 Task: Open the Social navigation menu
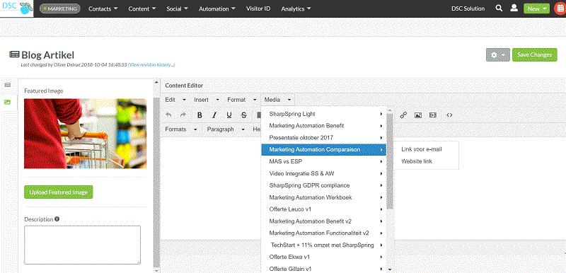(x=177, y=8)
